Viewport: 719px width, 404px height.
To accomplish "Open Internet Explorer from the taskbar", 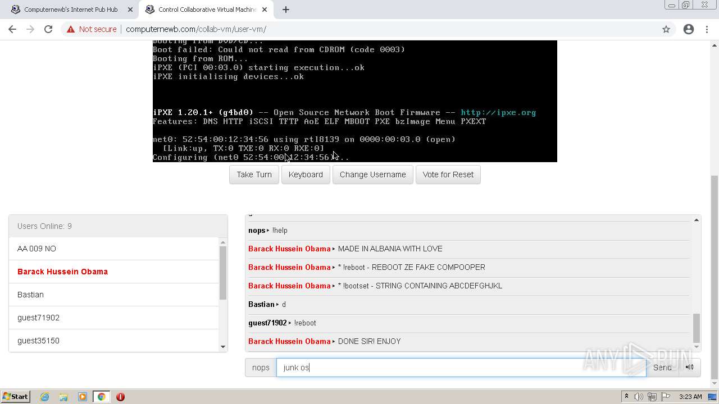I will click(x=44, y=397).
